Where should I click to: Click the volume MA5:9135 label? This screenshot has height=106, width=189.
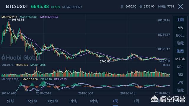point(22,65)
